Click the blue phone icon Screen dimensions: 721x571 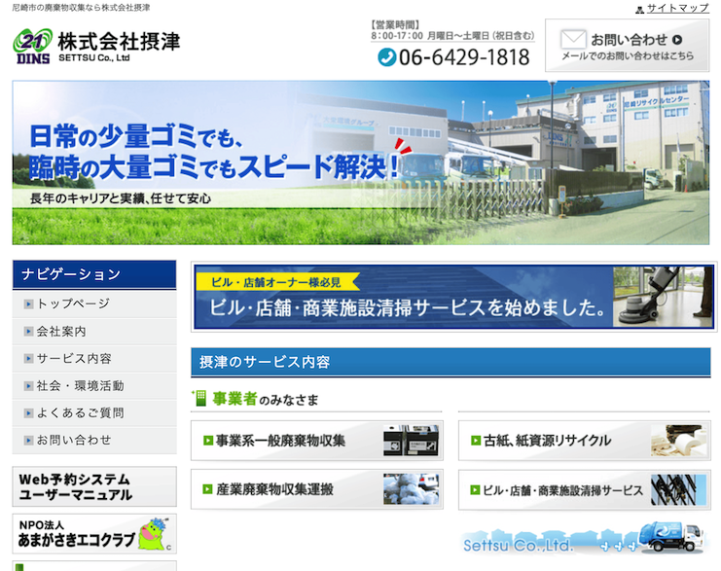(386, 57)
